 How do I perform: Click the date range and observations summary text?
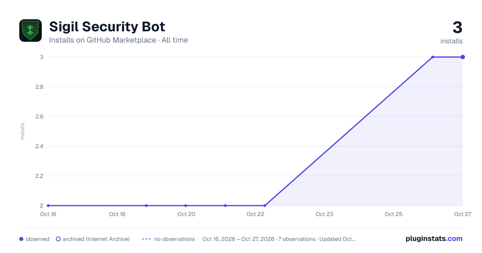pyautogui.click(x=279, y=239)
